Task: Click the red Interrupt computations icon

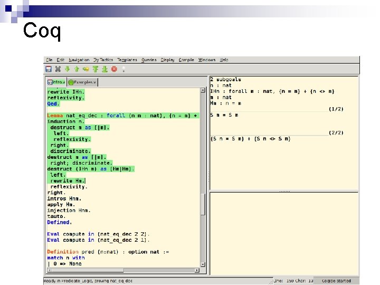Action: point(114,69)
